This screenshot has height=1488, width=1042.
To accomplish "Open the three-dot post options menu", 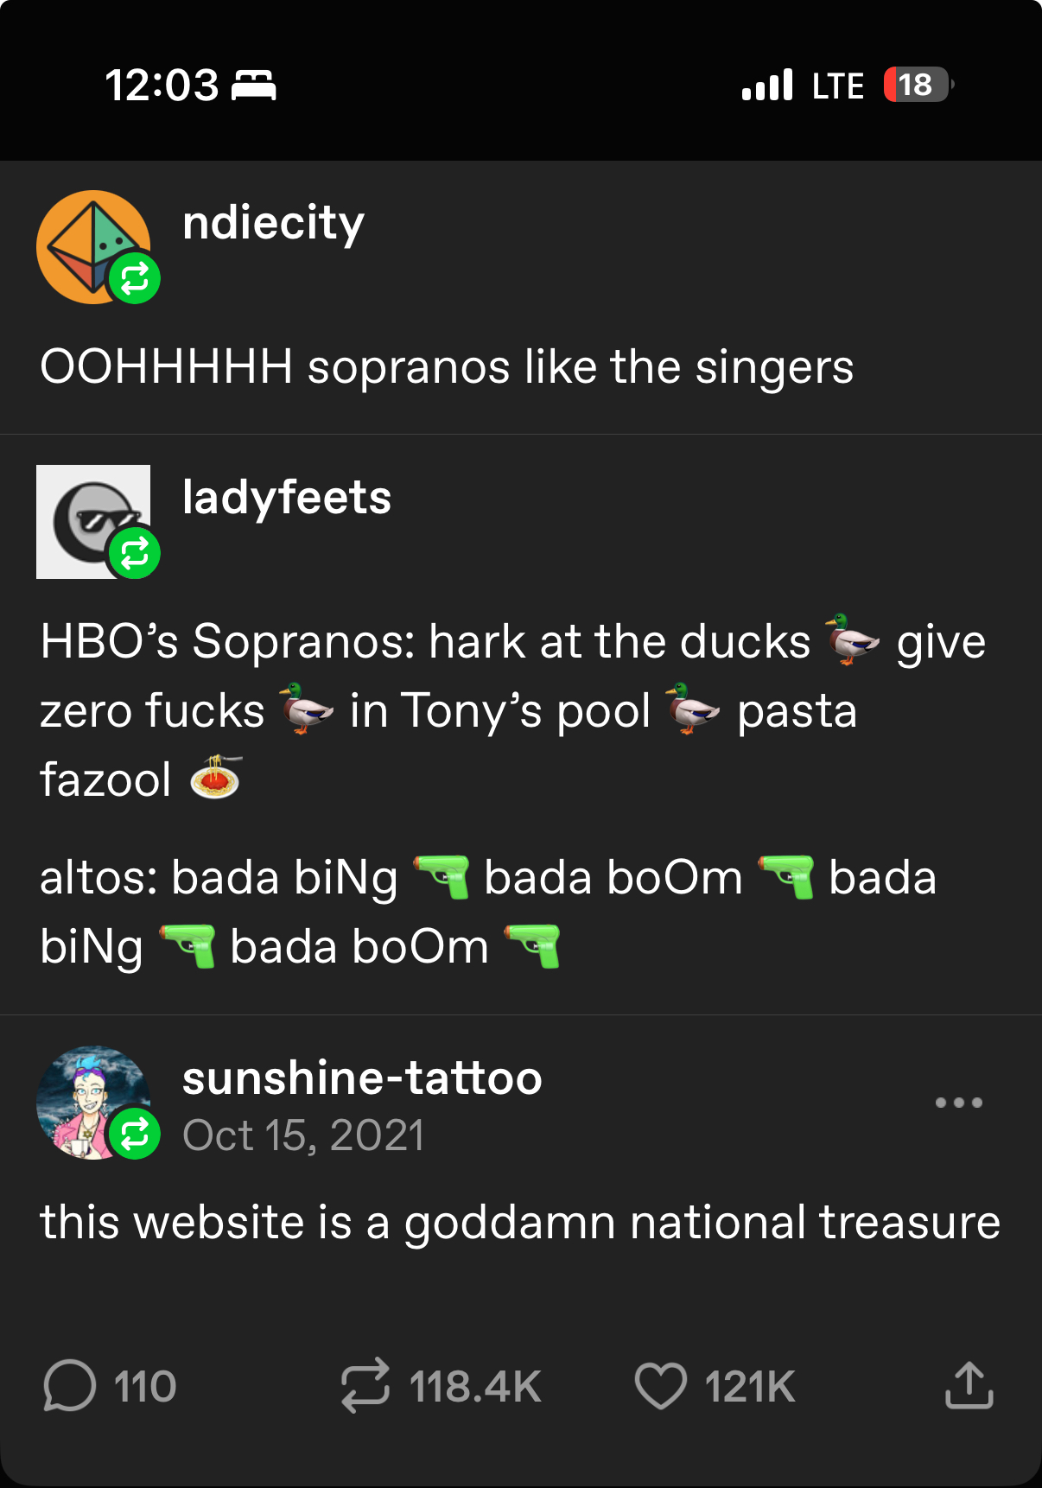I will point(958,1103).
